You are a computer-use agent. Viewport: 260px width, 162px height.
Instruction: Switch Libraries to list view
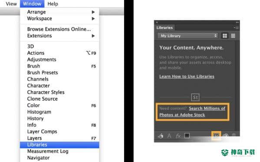point(233,36)
